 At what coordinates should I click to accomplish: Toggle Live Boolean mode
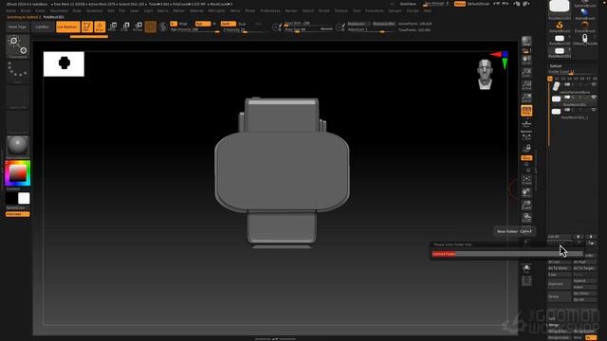(68, 27)
